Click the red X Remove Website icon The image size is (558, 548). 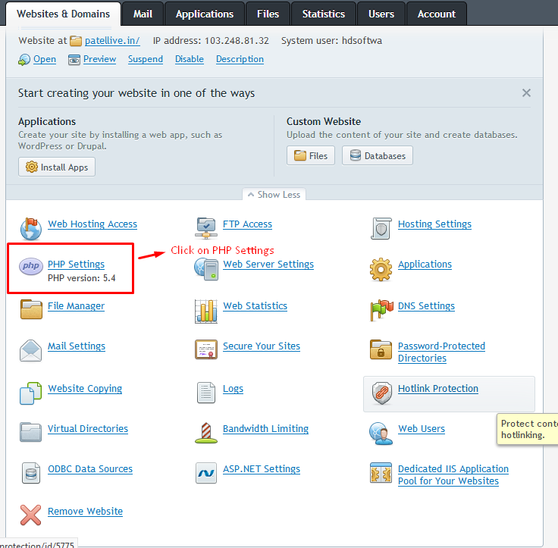coord(31,515)
